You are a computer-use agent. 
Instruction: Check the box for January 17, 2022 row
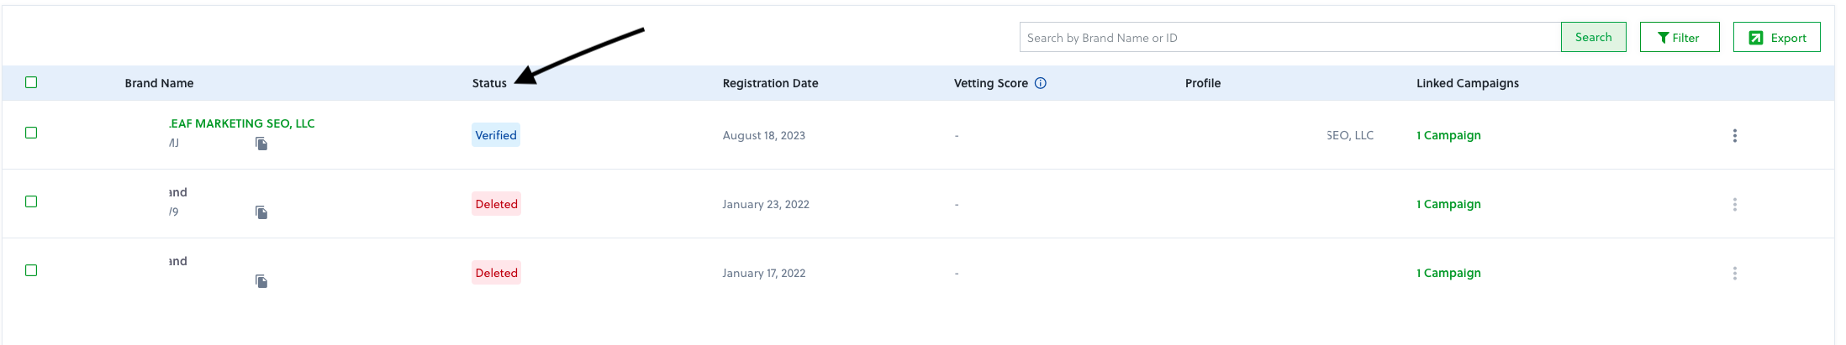tap(31, 270)
